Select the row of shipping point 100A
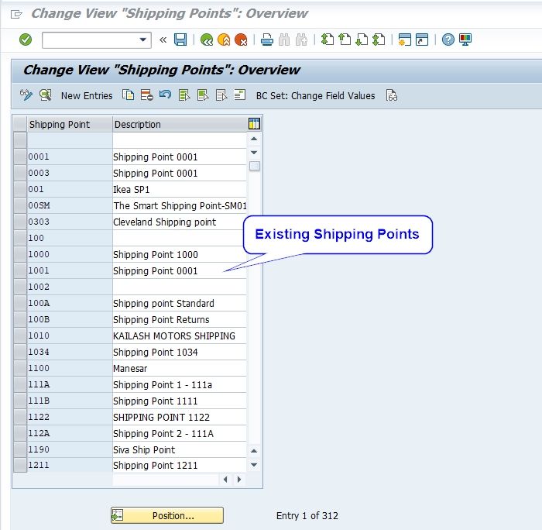The height and width of the screenshot is (530, 542). click(x=20, y=303)
